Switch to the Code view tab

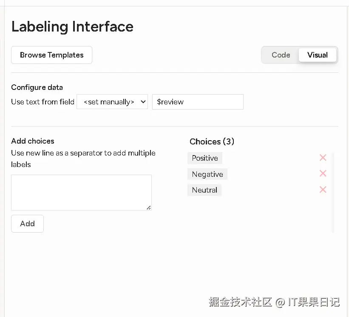pyautogui.click(x=281, y=55)
